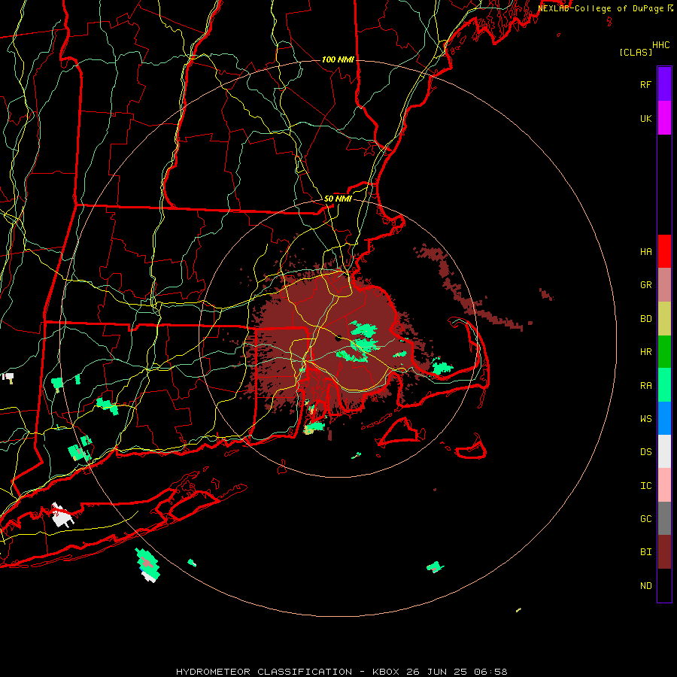Viewport: 677px width, 677px height.
Task: Select the yellow BD legend swatch
Action: pyautogui.click(x=664, y=318)
